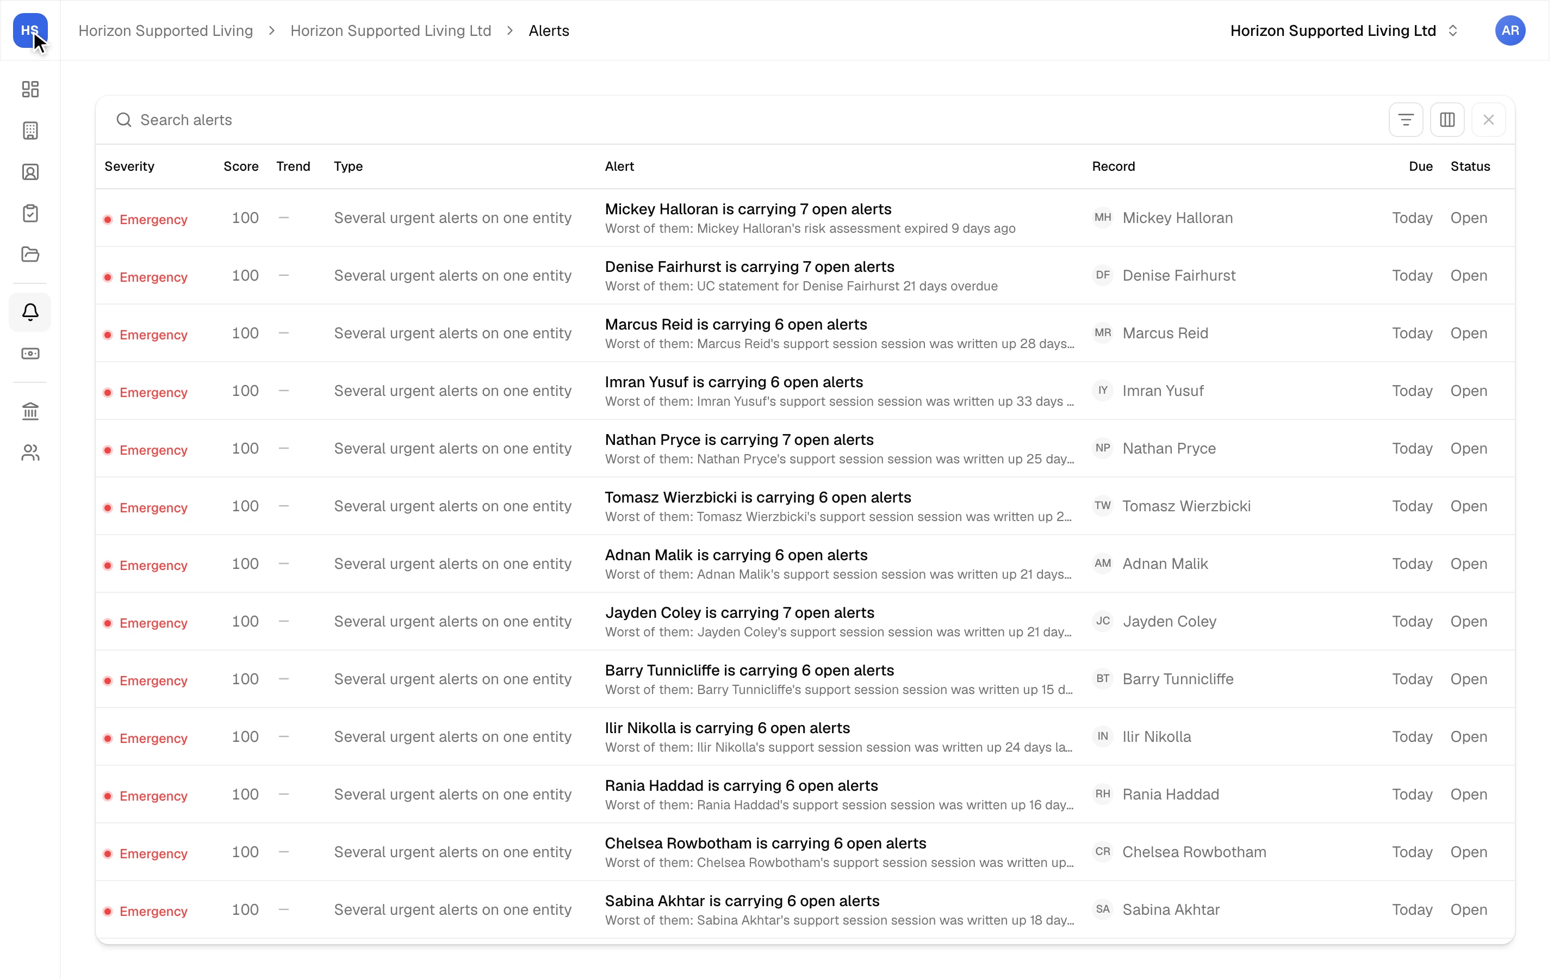Viewport: 1566px width, 979px height.
Task: Sort by the Due column header
Action: (1420, 166)
